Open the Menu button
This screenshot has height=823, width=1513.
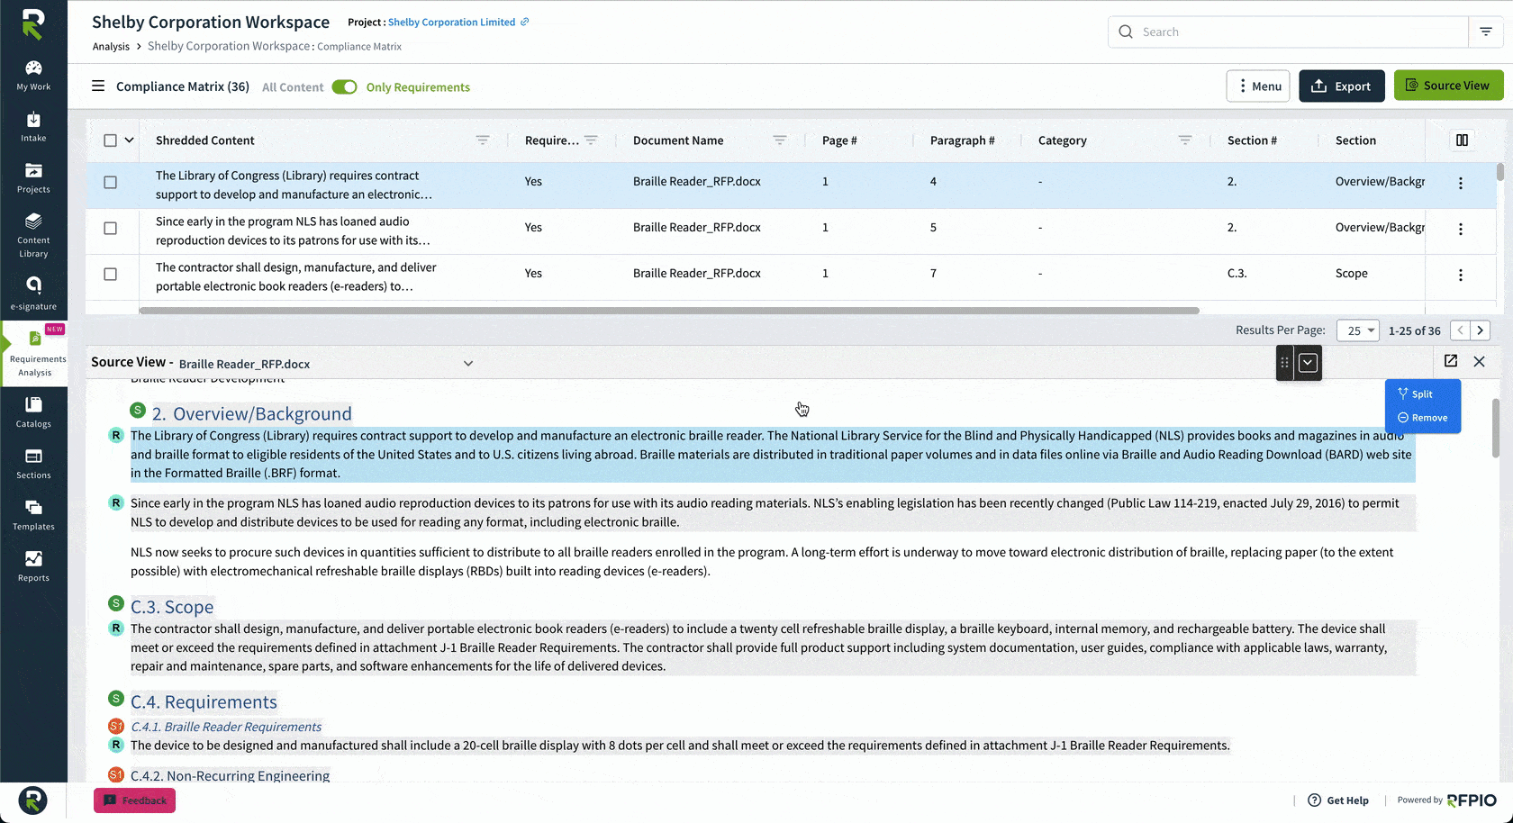click(1257, 86)
